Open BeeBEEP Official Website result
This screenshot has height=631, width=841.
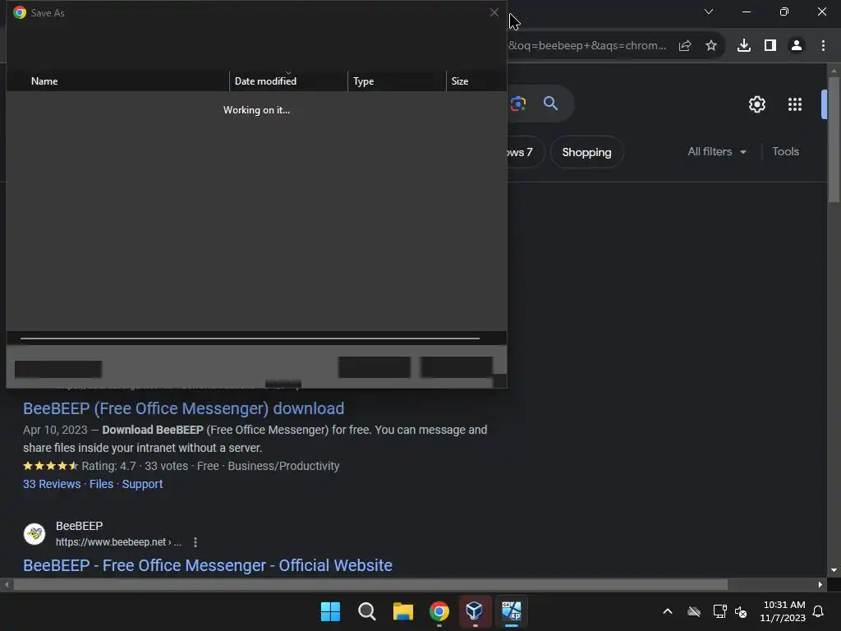coord(208,565)
